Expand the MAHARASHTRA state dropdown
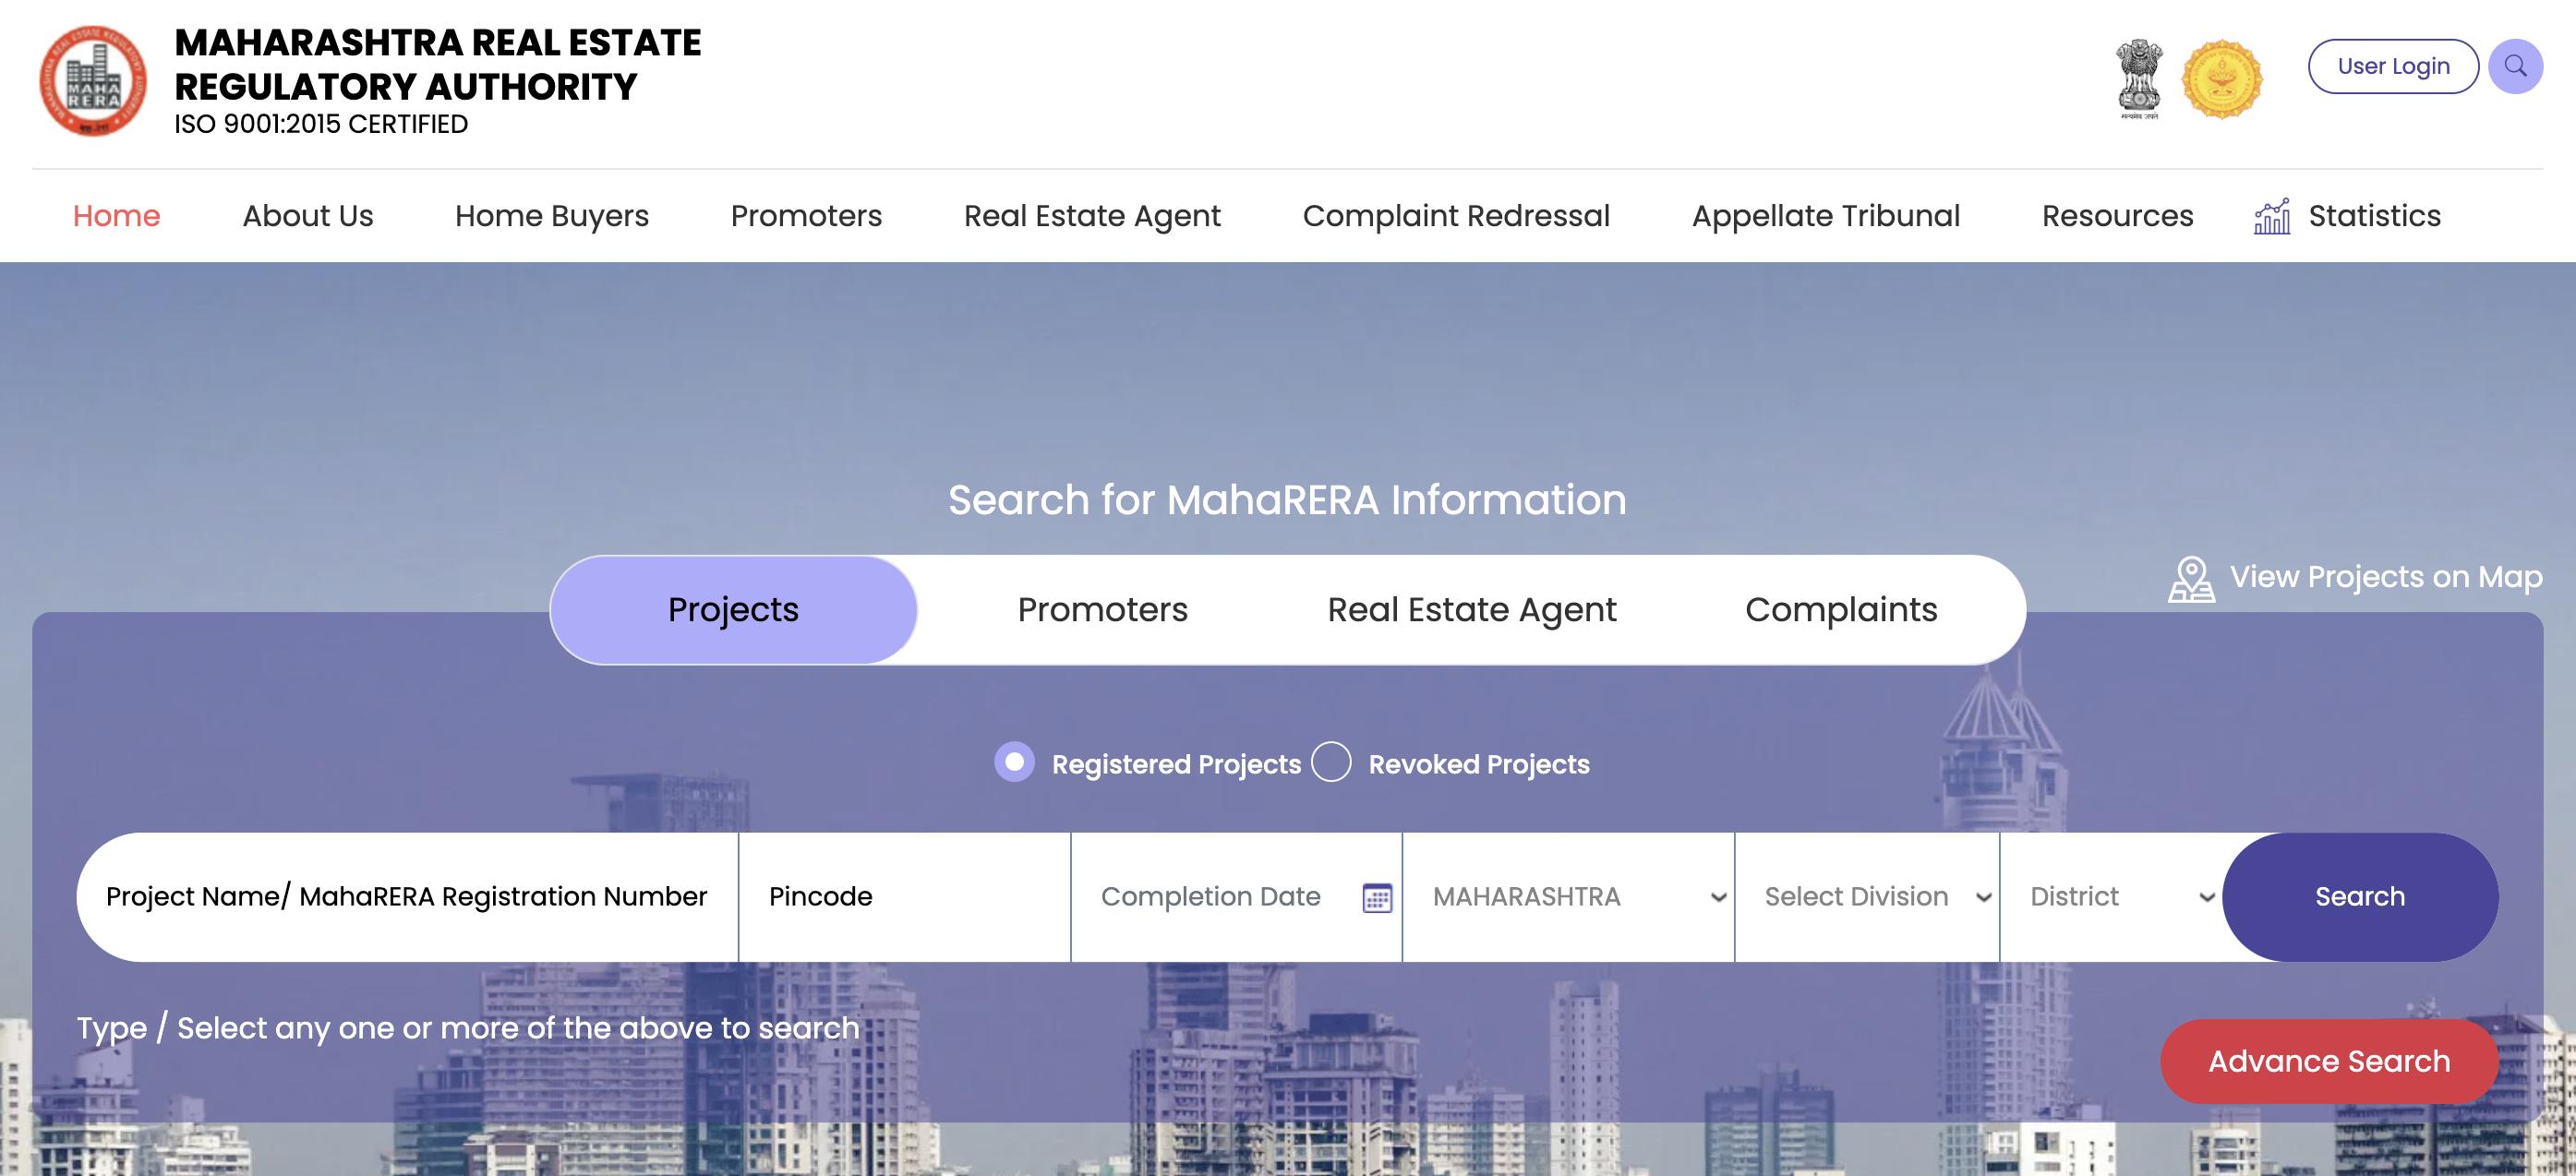The image size is (2576, 1176). [x=1567, y=897]
